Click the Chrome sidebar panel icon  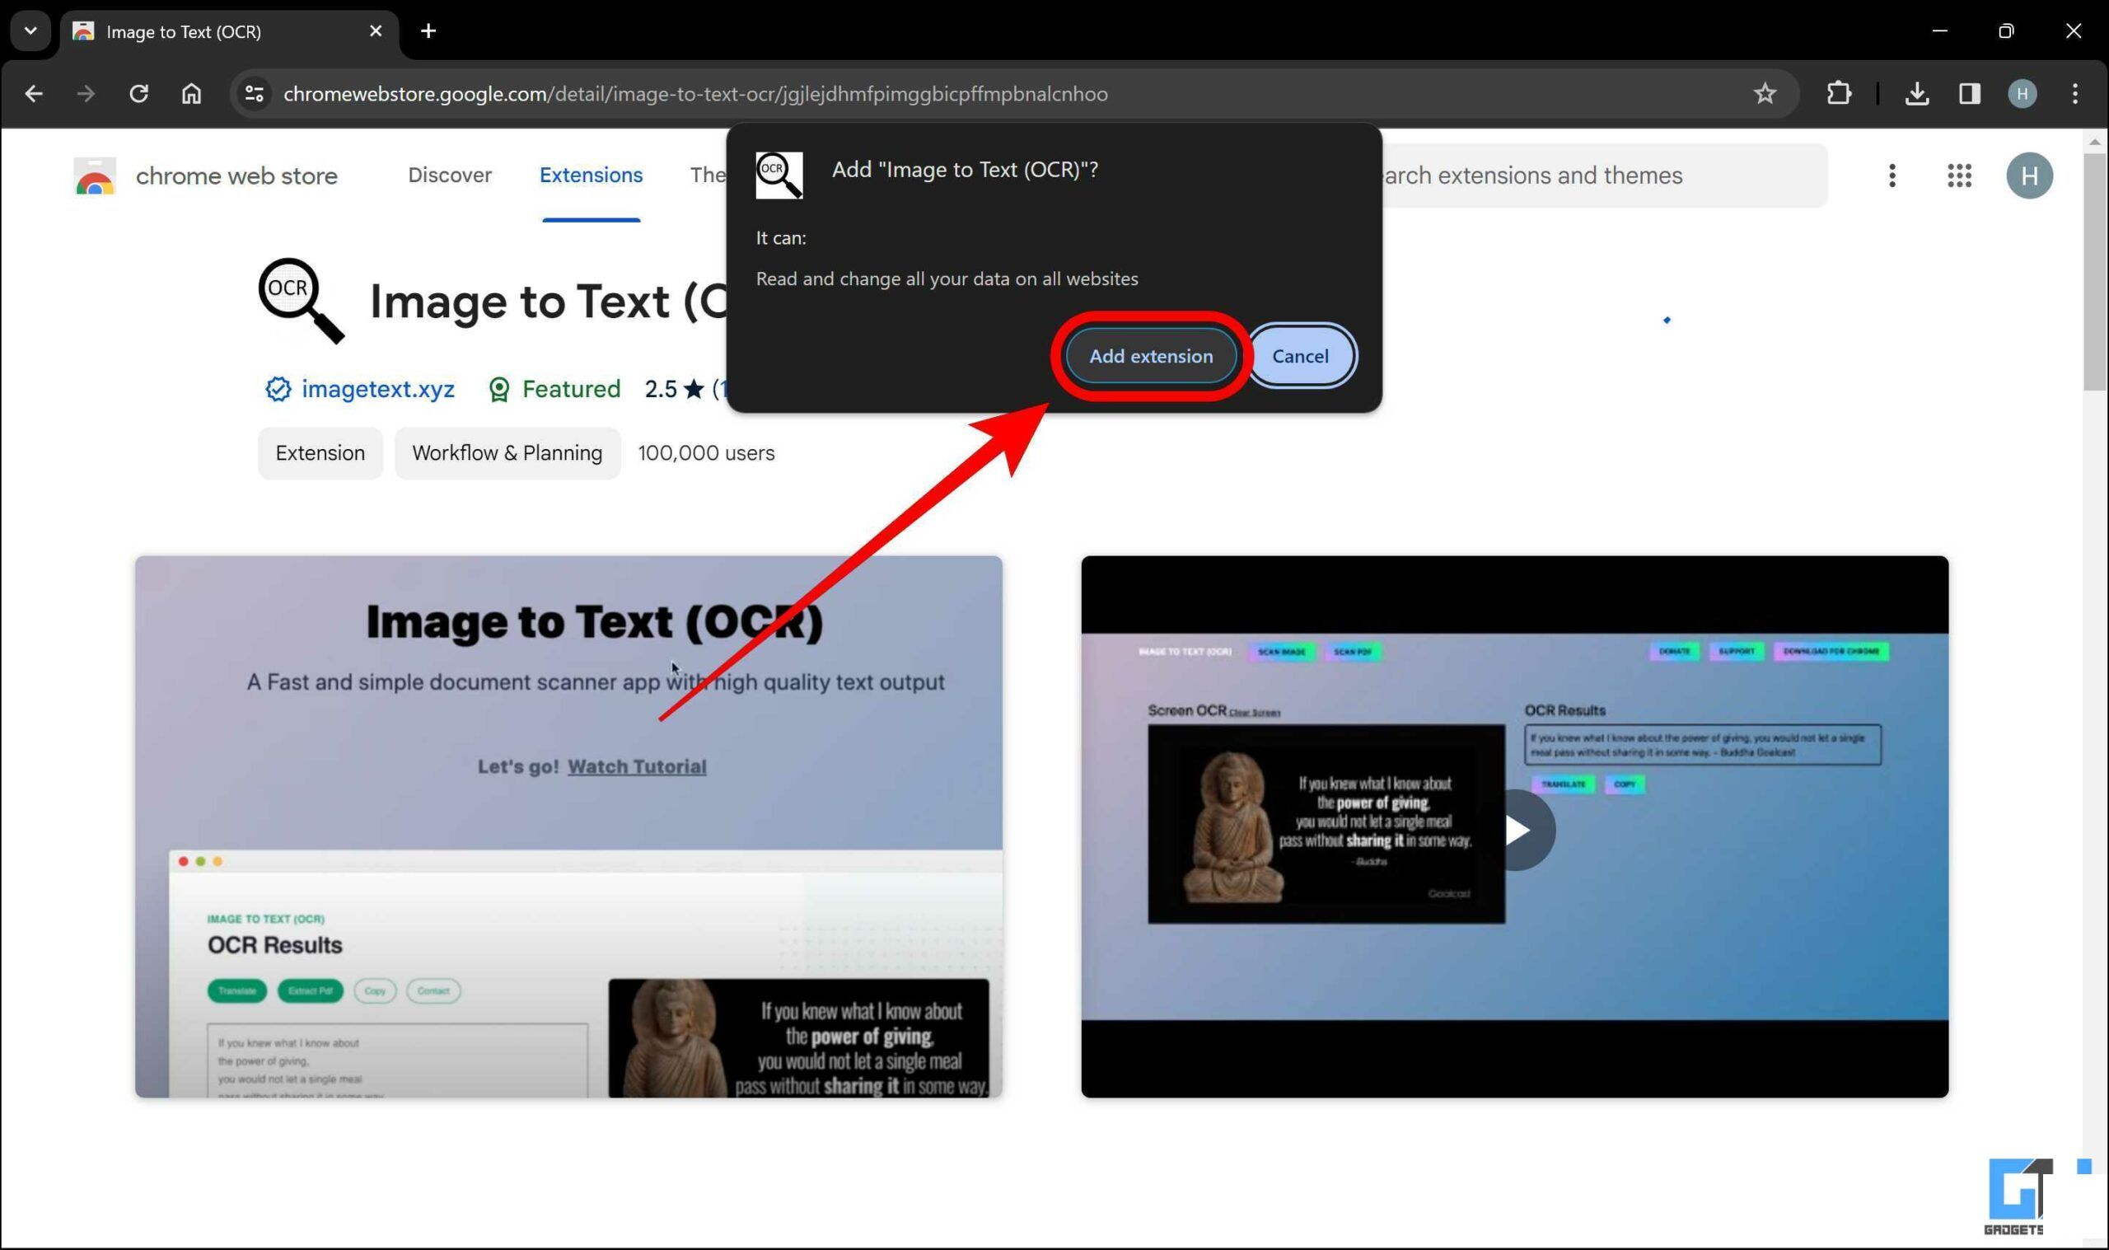tap(1969, 92)
